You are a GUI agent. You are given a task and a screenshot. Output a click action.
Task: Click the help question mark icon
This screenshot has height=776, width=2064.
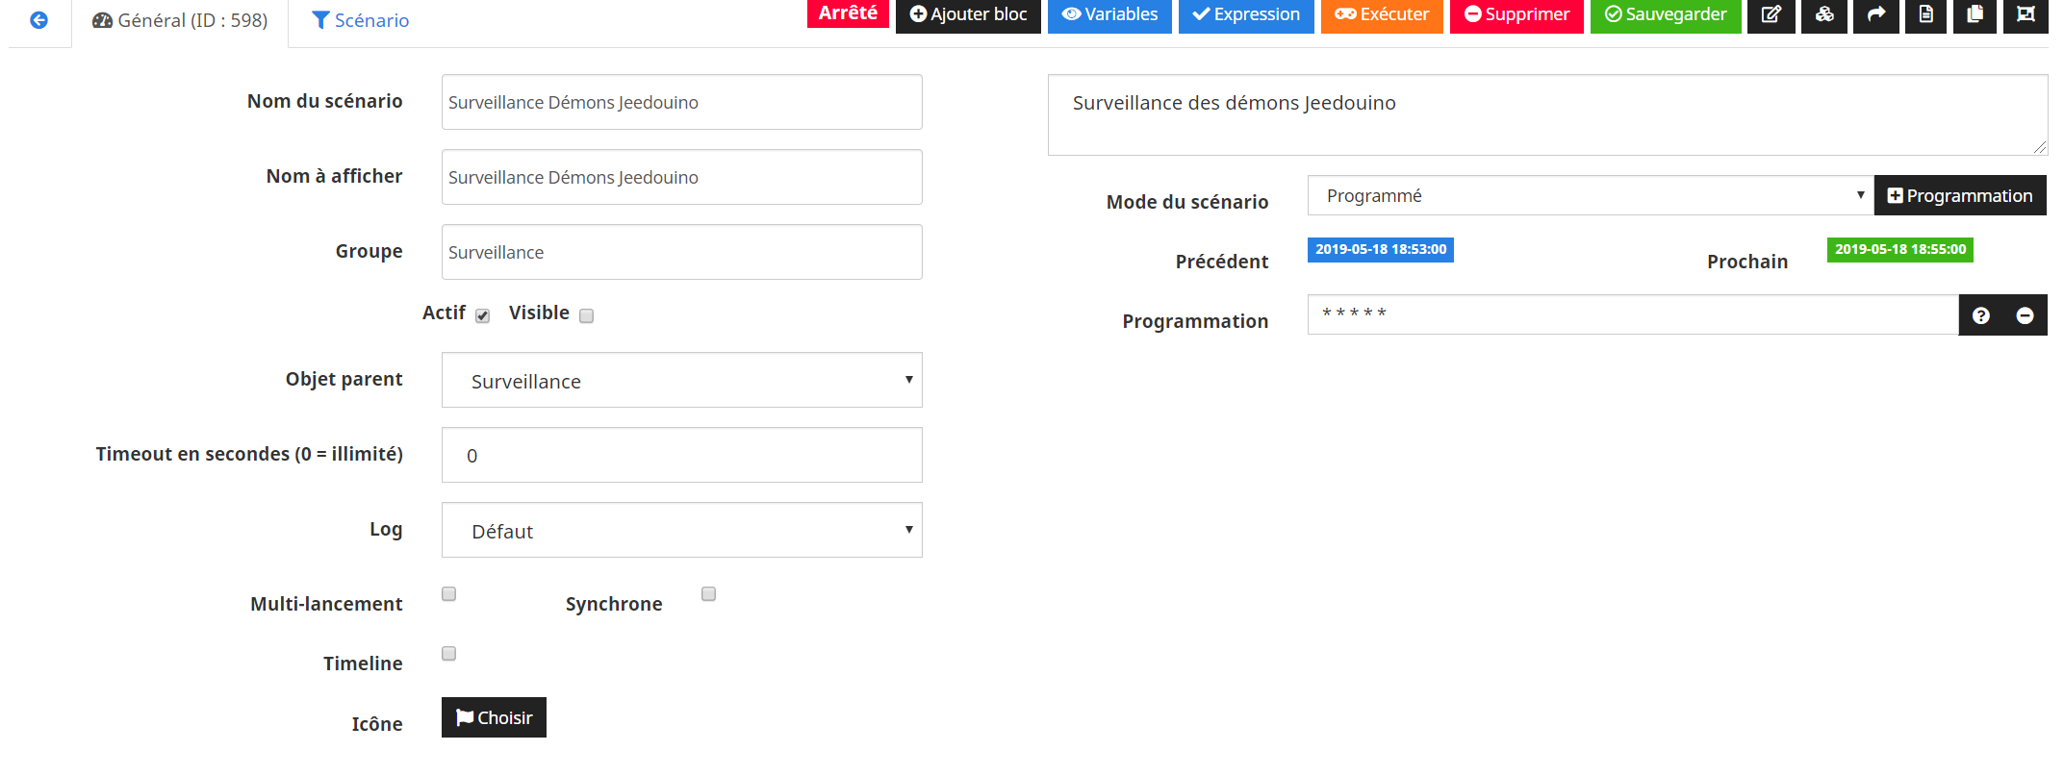point(1981,315)
